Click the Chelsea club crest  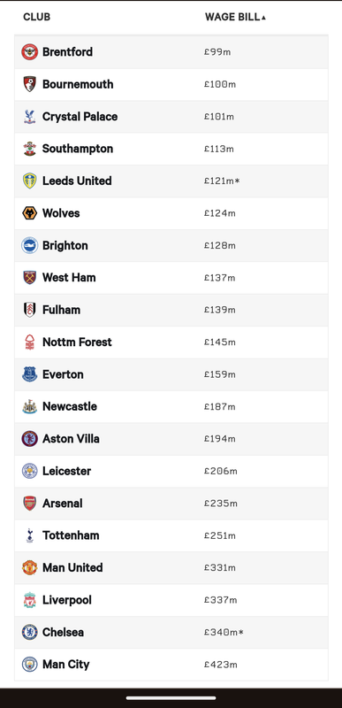pos(30,632)
